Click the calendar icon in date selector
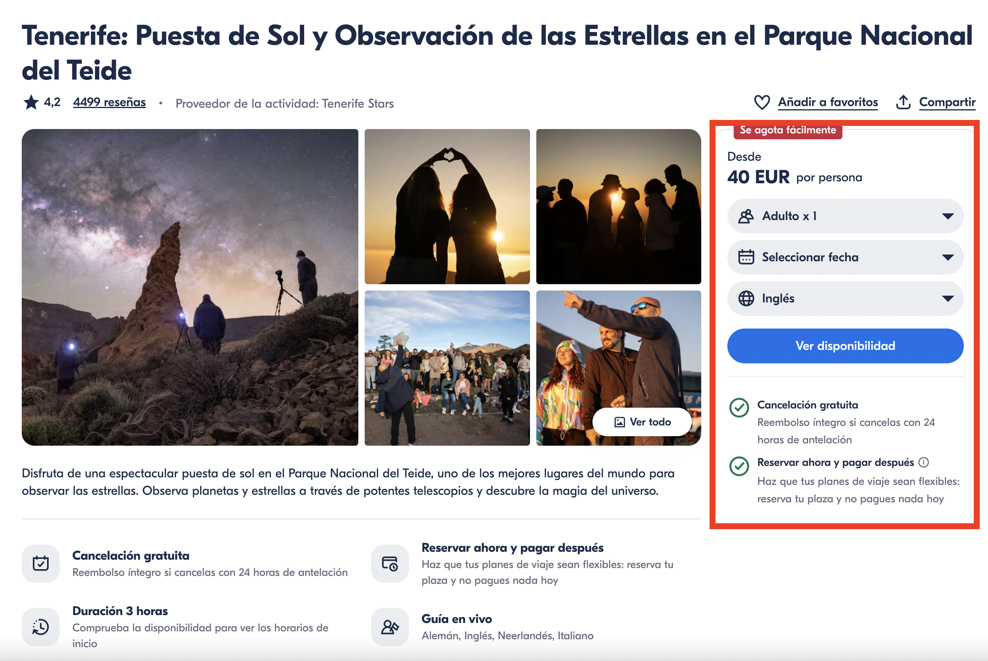Viewport: 988px width, 661px height. click(746, 257)
